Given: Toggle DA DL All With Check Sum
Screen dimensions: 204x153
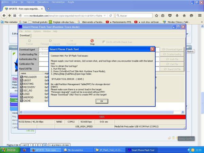Looking at the screenshot, I should point(104,42).
